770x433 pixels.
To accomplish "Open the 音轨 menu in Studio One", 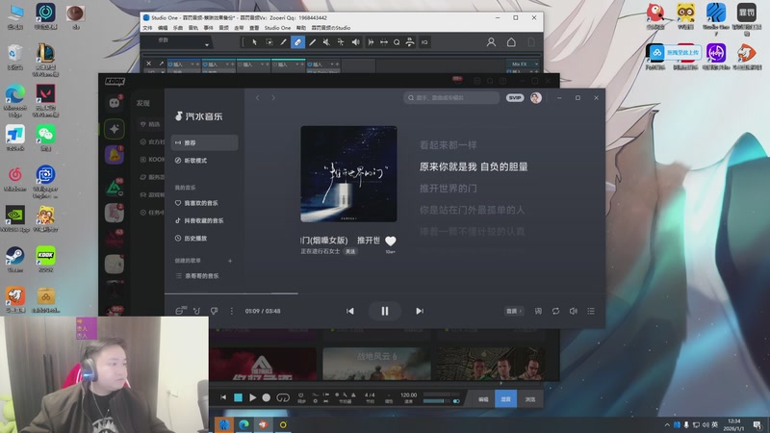I will [x=193, y=28].
